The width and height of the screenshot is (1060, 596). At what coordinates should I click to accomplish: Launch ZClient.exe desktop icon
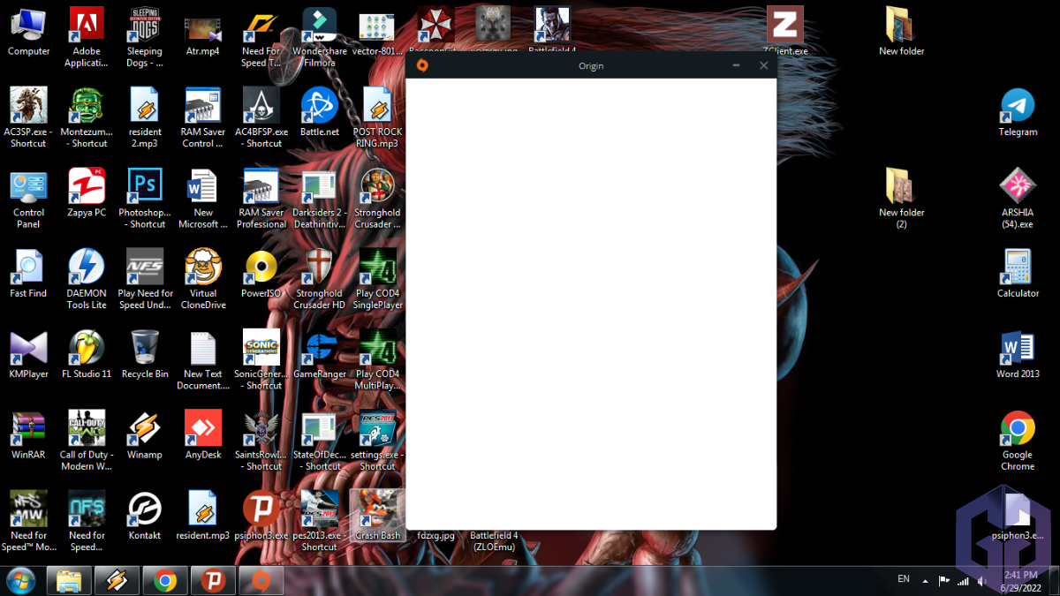pos(785,32)
